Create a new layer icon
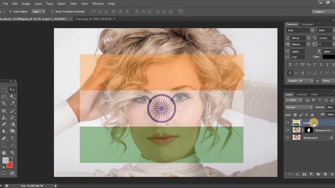Image resolution: width=335 pixels, height=188 pixels. pyautogui.click(x=325, y=174)
